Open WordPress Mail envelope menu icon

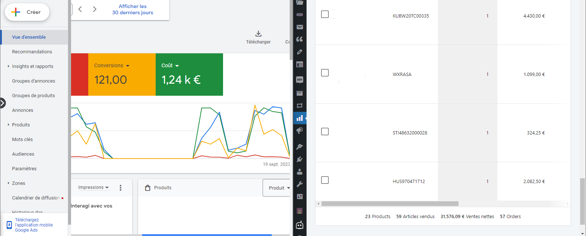tap(300, 27)
